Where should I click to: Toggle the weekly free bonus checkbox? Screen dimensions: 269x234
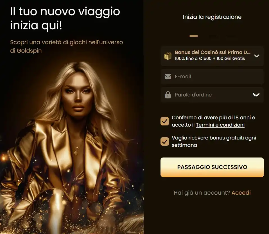tap(165, 141)
